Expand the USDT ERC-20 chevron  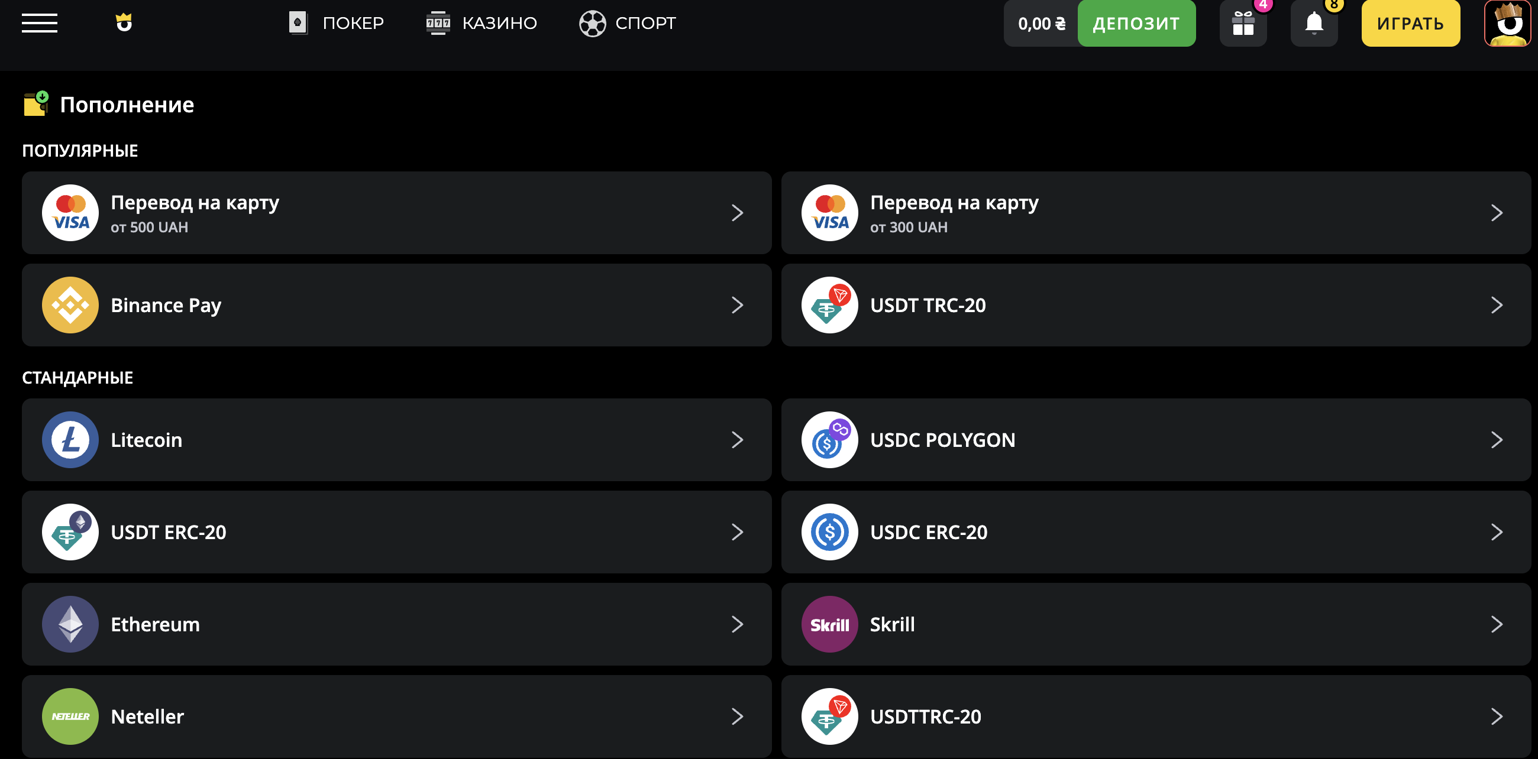(738, 531)
